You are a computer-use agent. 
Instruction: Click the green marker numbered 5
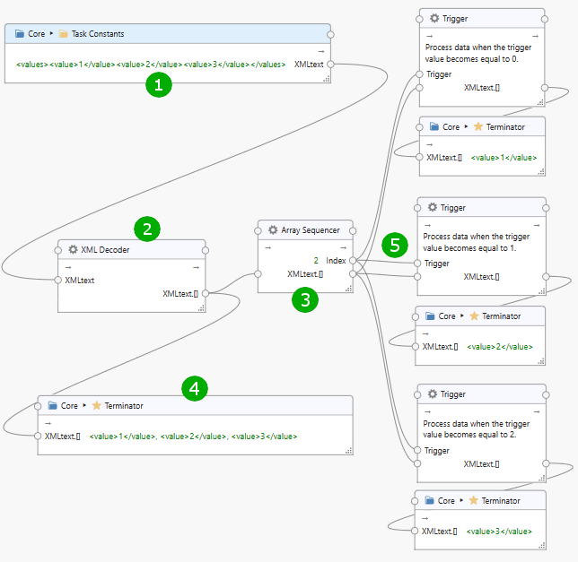393,245
